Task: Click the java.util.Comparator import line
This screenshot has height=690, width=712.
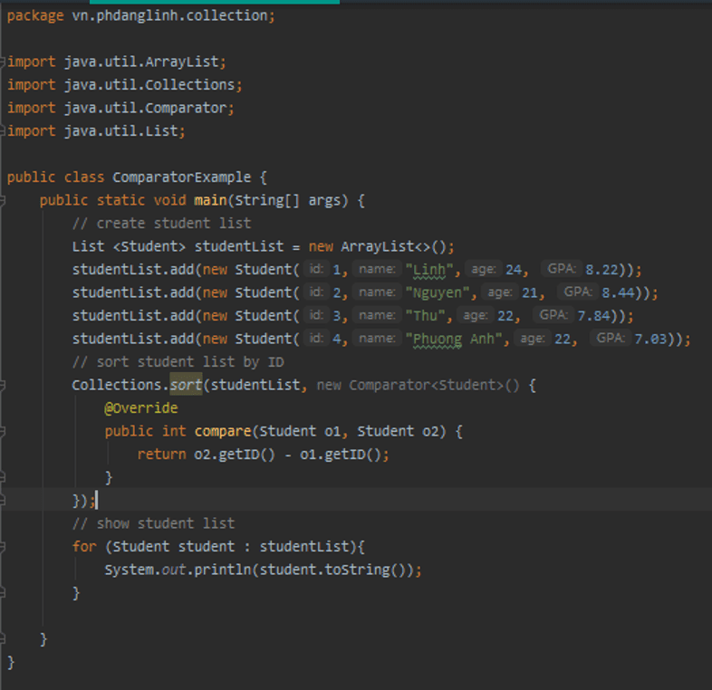Action: 120,108
